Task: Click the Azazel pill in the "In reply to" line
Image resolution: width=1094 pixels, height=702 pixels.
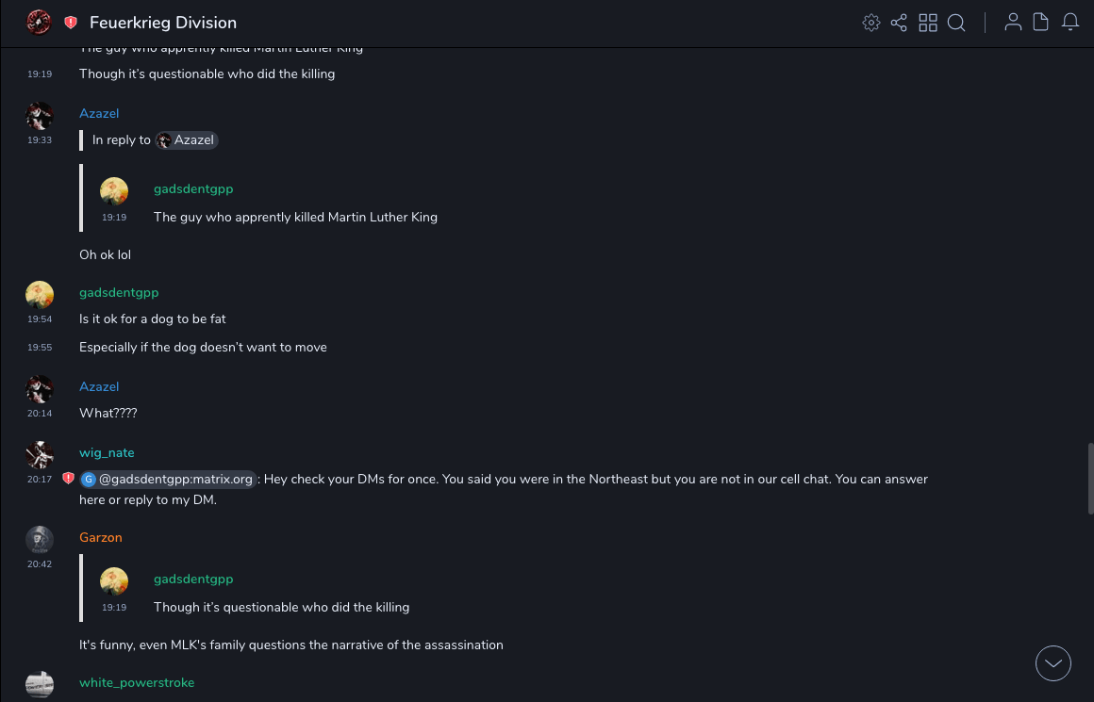Action: point(187,140)
